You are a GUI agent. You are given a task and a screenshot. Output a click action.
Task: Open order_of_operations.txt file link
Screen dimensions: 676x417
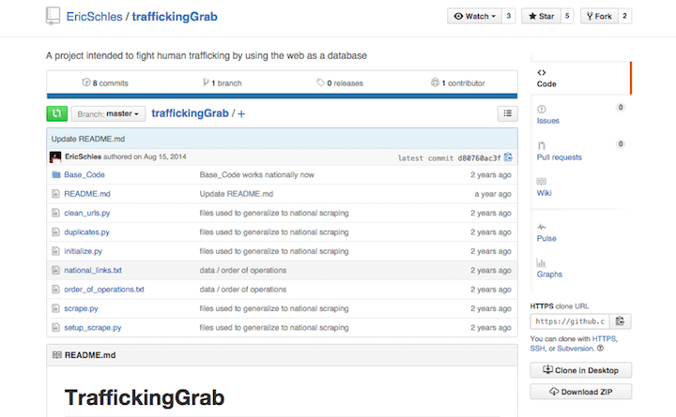click(x=104, y=290)
